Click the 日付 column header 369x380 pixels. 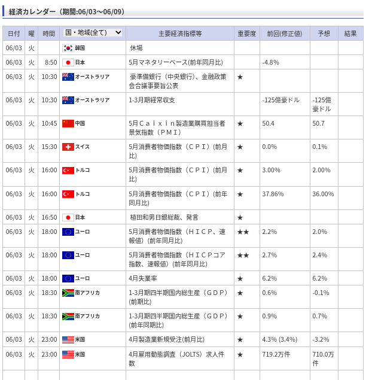14,34
